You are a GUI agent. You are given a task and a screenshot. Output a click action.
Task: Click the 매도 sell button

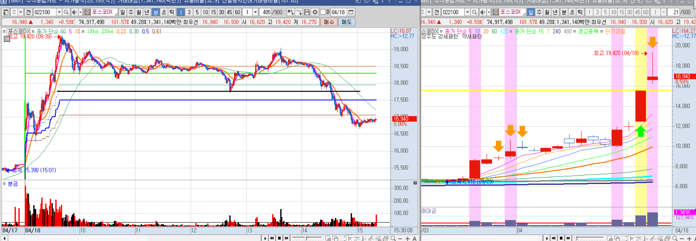347,22
